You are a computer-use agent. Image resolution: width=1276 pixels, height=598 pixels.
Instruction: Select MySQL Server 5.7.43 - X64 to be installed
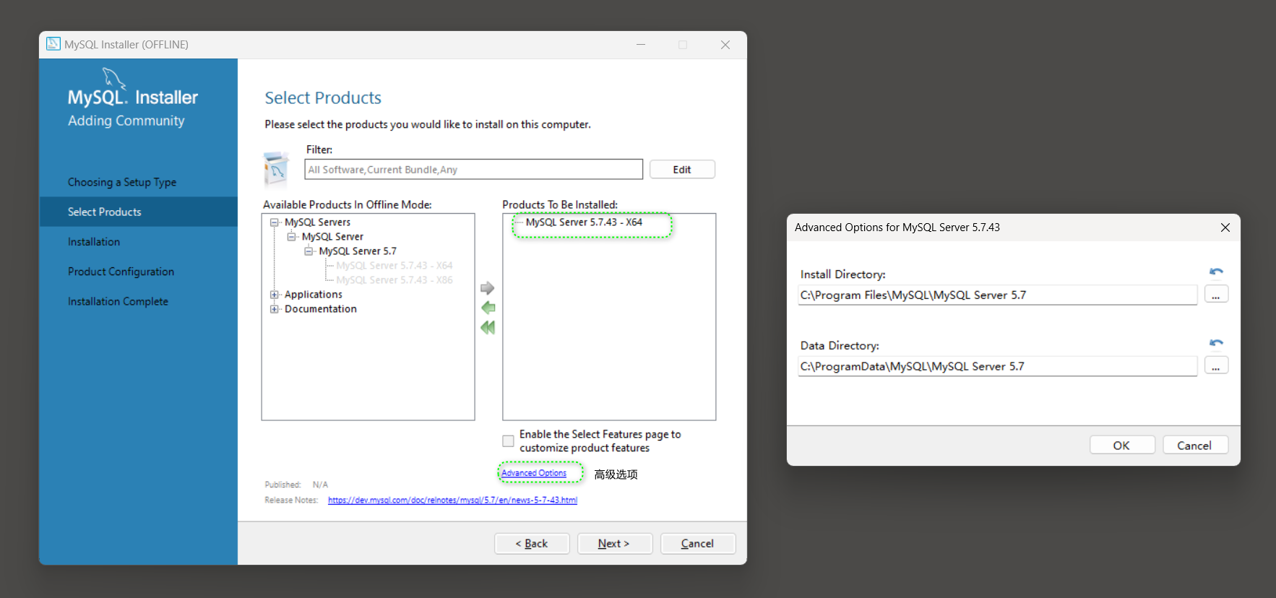(x=584, y=222)
